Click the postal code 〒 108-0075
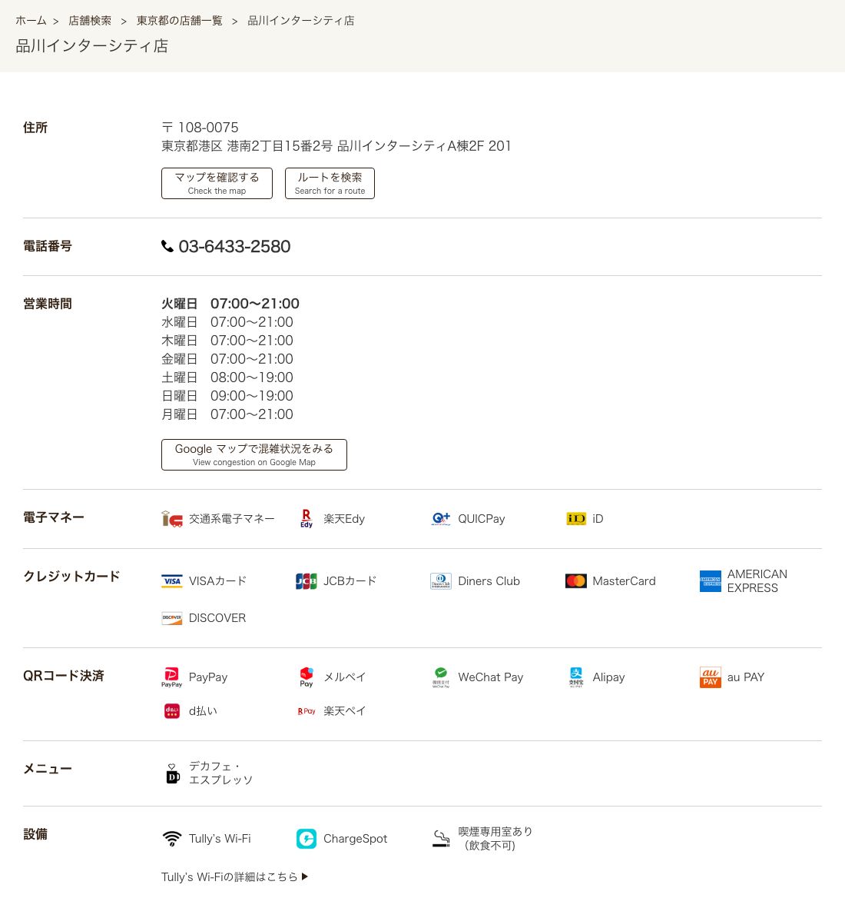The image size is (845, 898). tap(200, 127)
